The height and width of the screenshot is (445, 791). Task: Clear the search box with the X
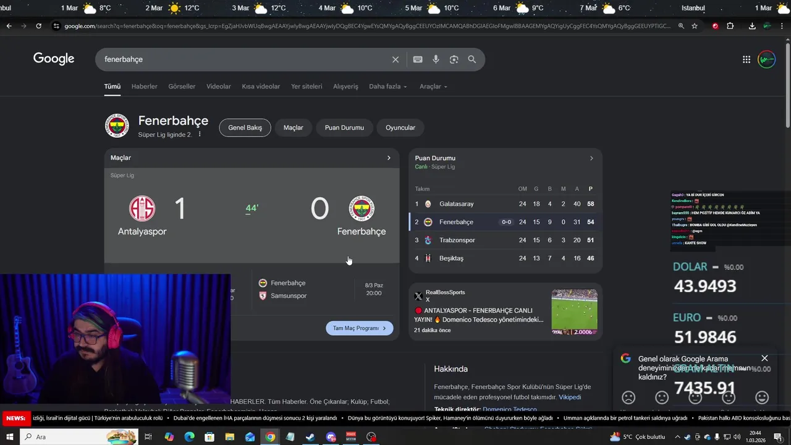click(x=395, y=59)
